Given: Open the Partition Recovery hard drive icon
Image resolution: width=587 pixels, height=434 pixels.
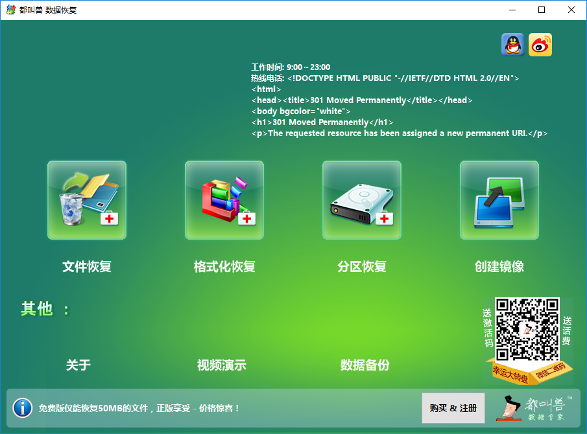Looking at the screenshot, I should click(x=362, y=200).
